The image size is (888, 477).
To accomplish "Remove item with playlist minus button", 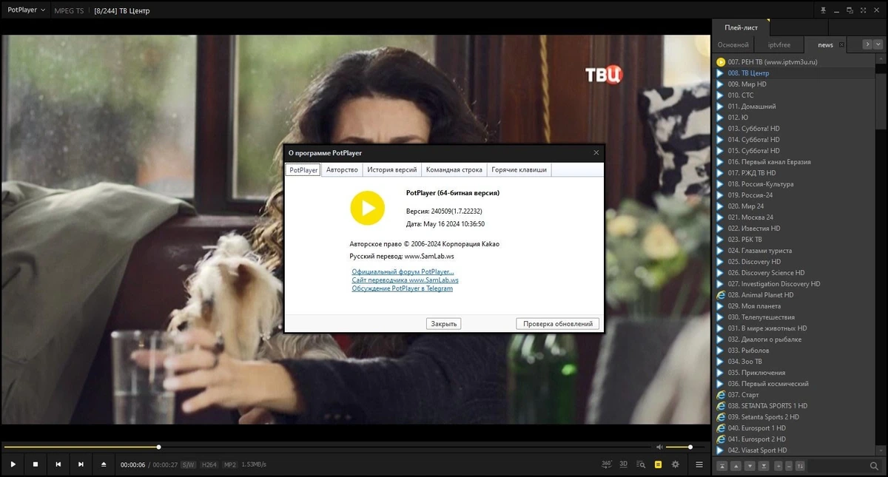I will click(x=790, y=466).
